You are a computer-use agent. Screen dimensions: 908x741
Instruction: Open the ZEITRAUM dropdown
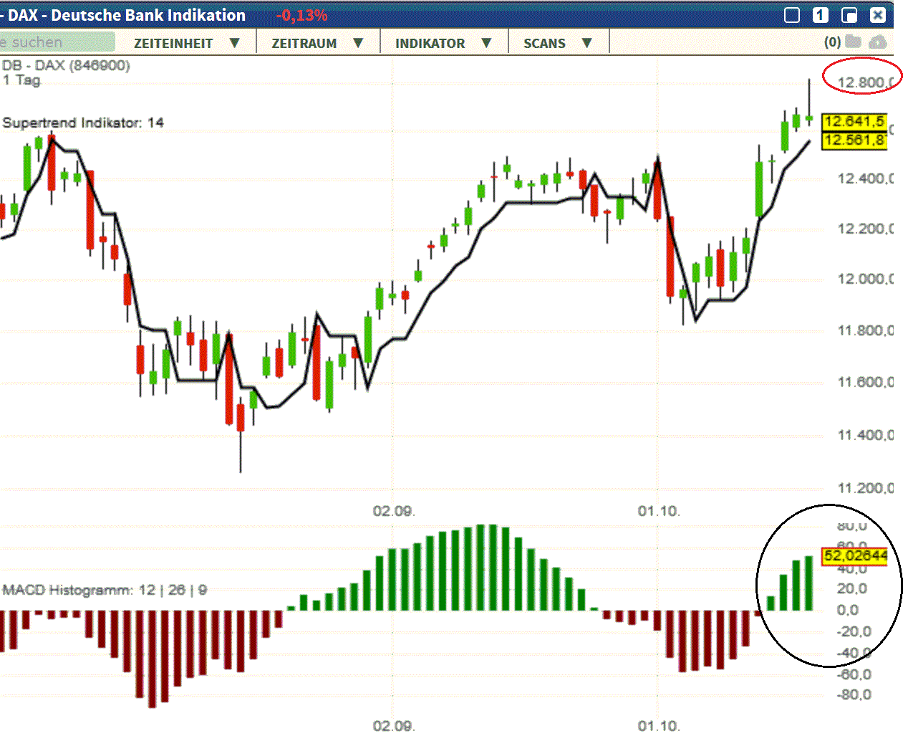pos(304,42)
